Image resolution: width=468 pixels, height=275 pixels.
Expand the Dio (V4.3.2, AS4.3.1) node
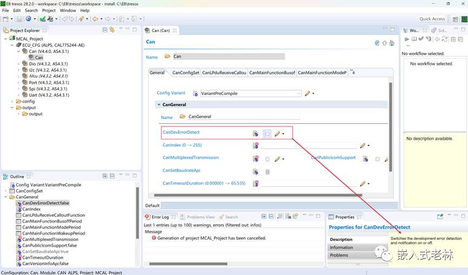[18, 64]
